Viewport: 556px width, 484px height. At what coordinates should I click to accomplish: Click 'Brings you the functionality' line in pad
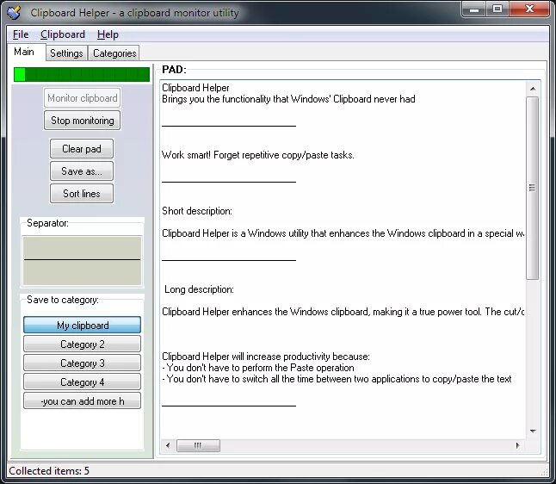point(288,99)
